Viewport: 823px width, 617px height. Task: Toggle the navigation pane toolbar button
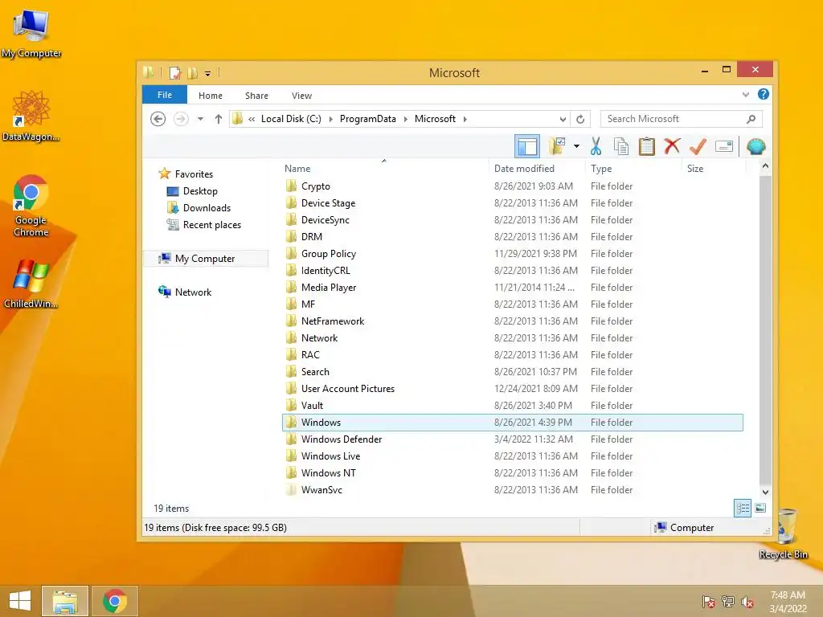527,146
